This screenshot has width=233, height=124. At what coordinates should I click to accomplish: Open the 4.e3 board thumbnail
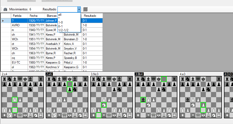pos(201,97)
